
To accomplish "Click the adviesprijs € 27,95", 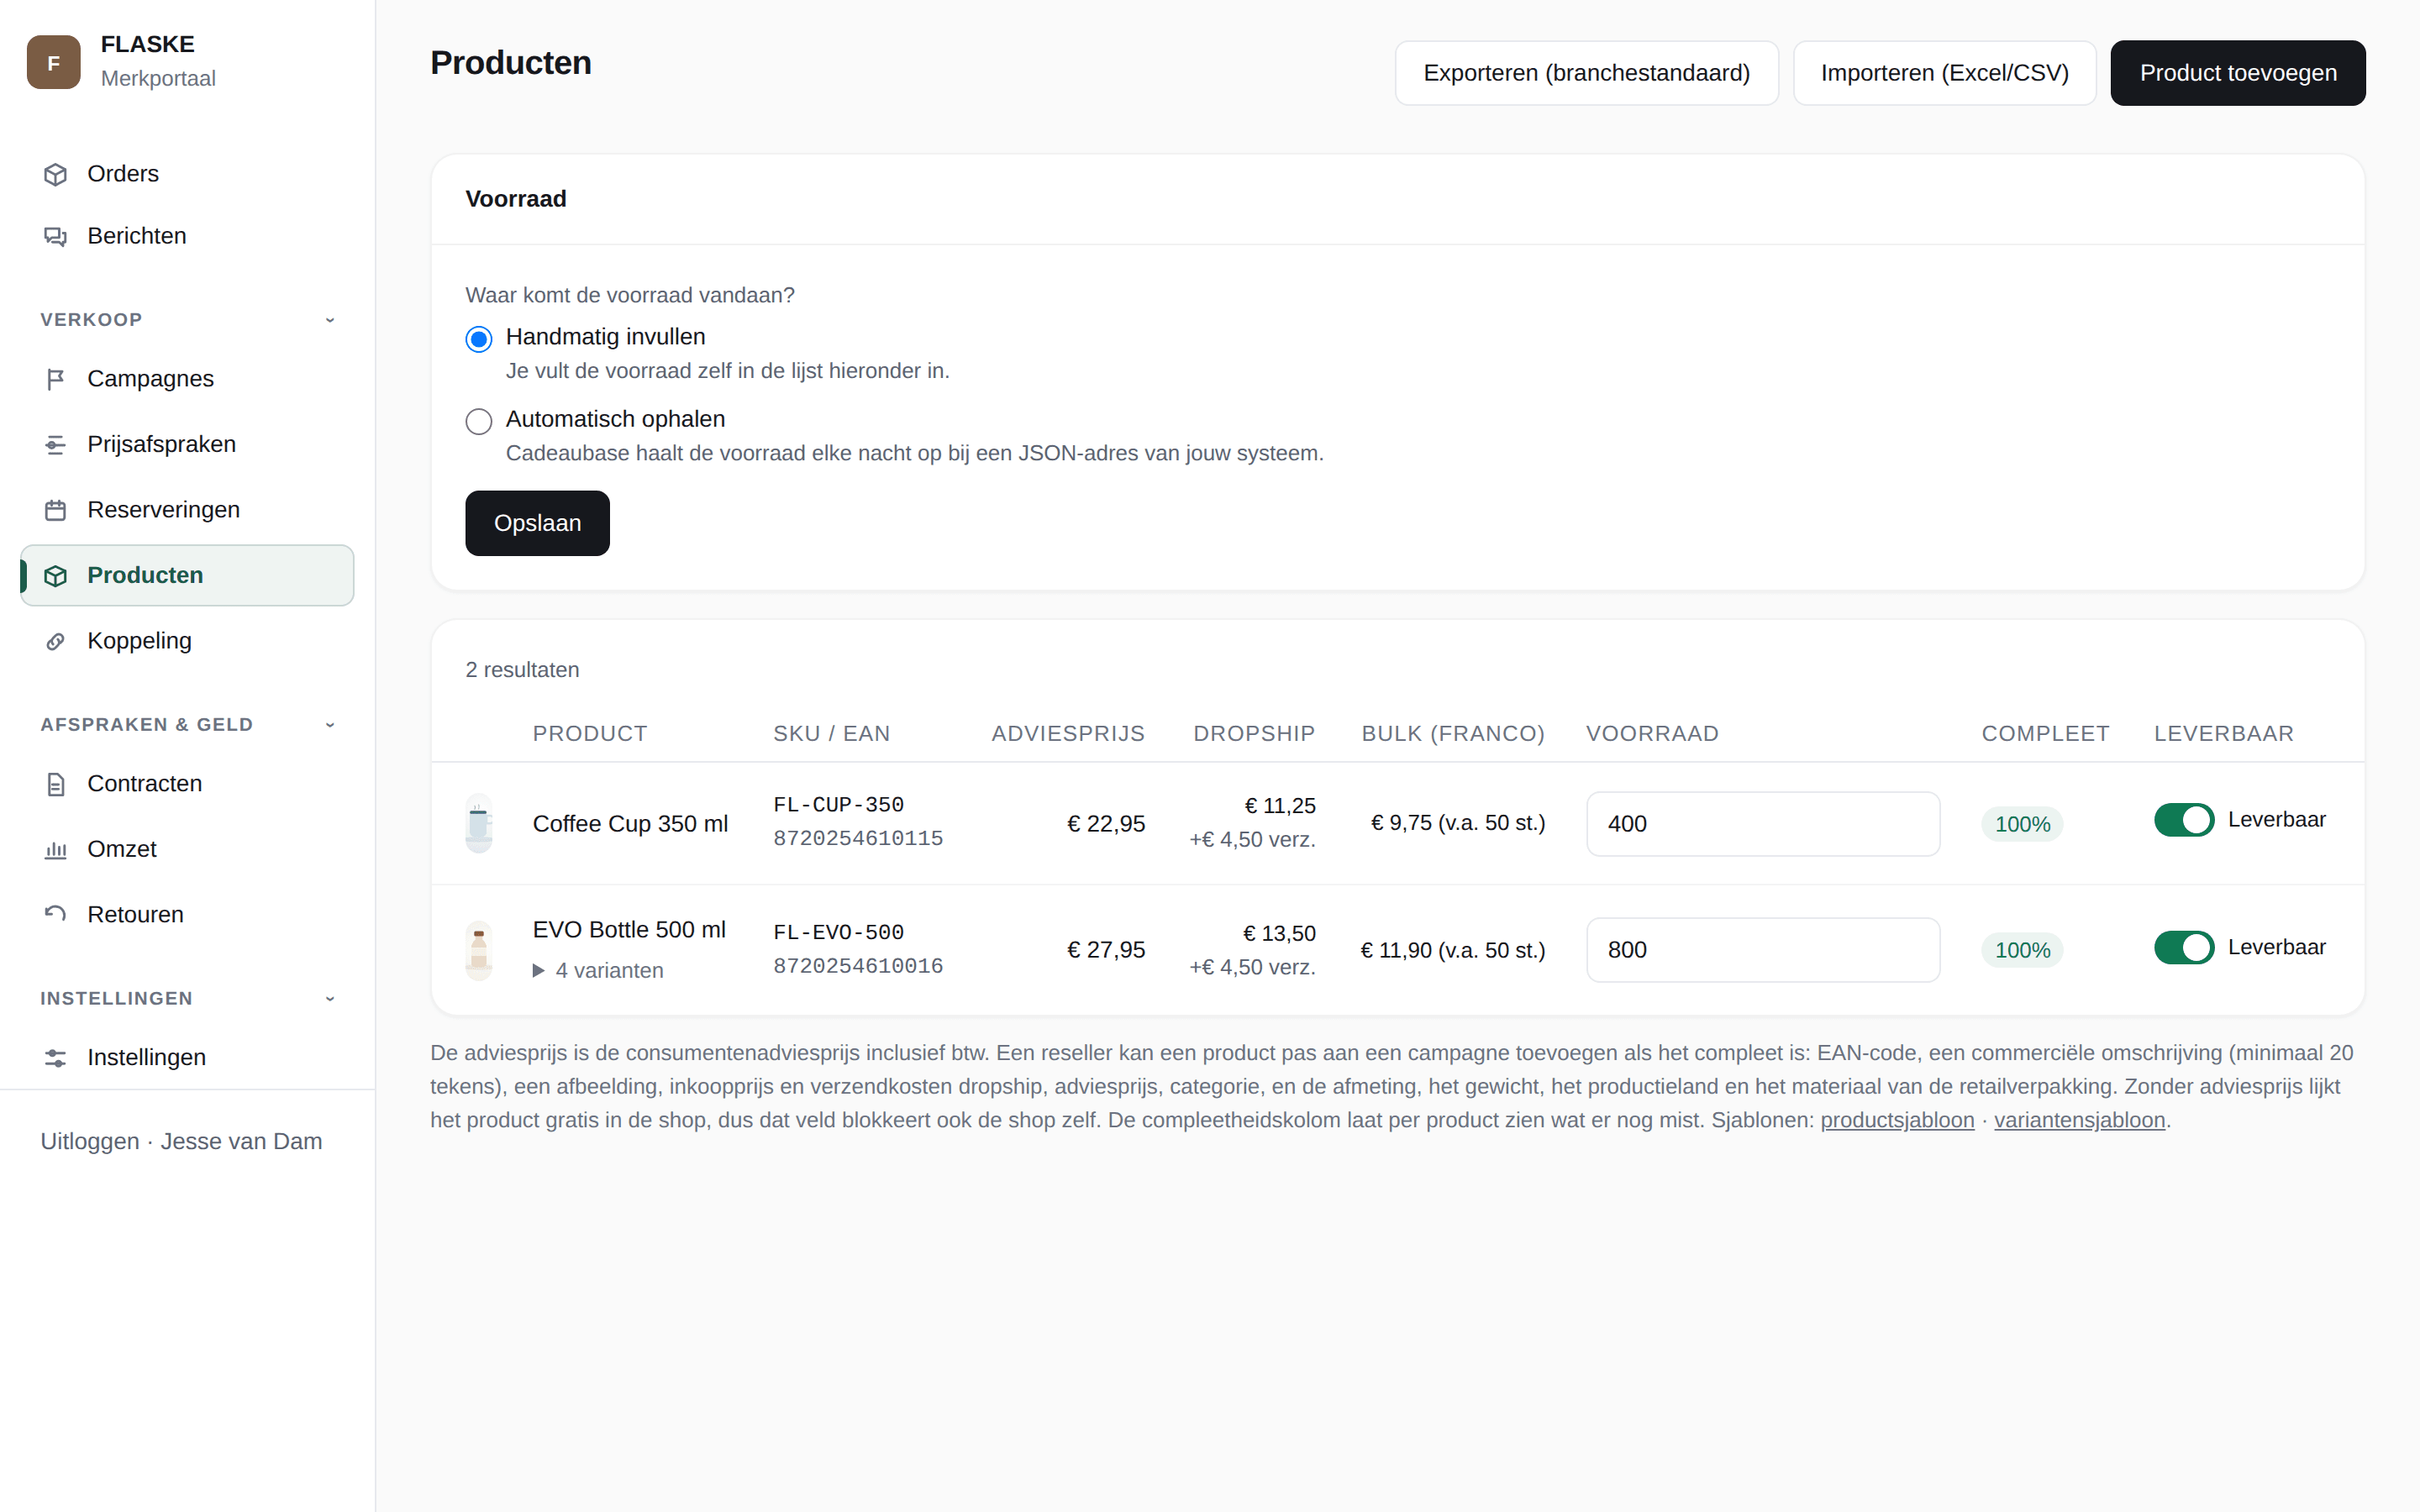I will (1106, 950).
